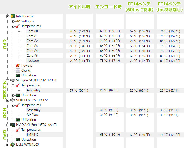
Task: Expand the DELL W7NKD85 node
Action: click(7, 145)
